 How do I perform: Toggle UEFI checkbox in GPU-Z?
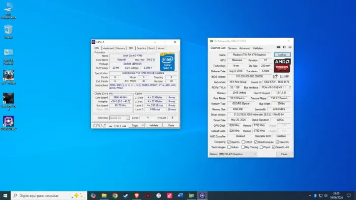coord(282,77)
